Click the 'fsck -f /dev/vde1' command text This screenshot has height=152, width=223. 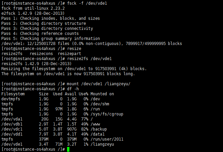point(87,3)
